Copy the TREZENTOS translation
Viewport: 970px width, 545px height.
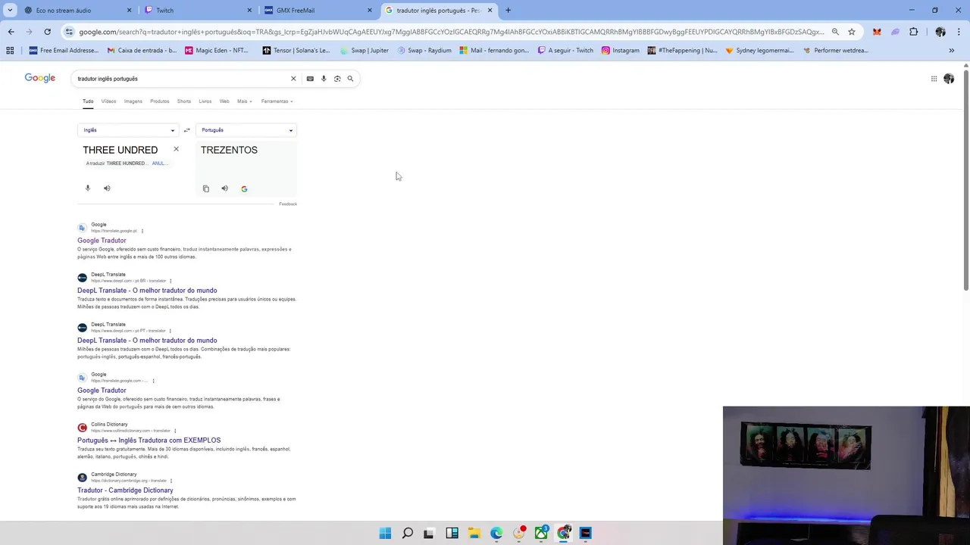point(205,188)
